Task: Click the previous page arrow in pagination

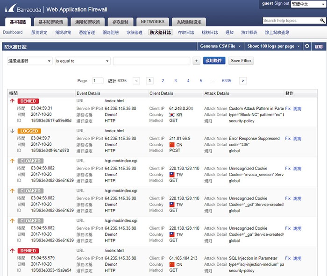Action: tap(136, 81)
